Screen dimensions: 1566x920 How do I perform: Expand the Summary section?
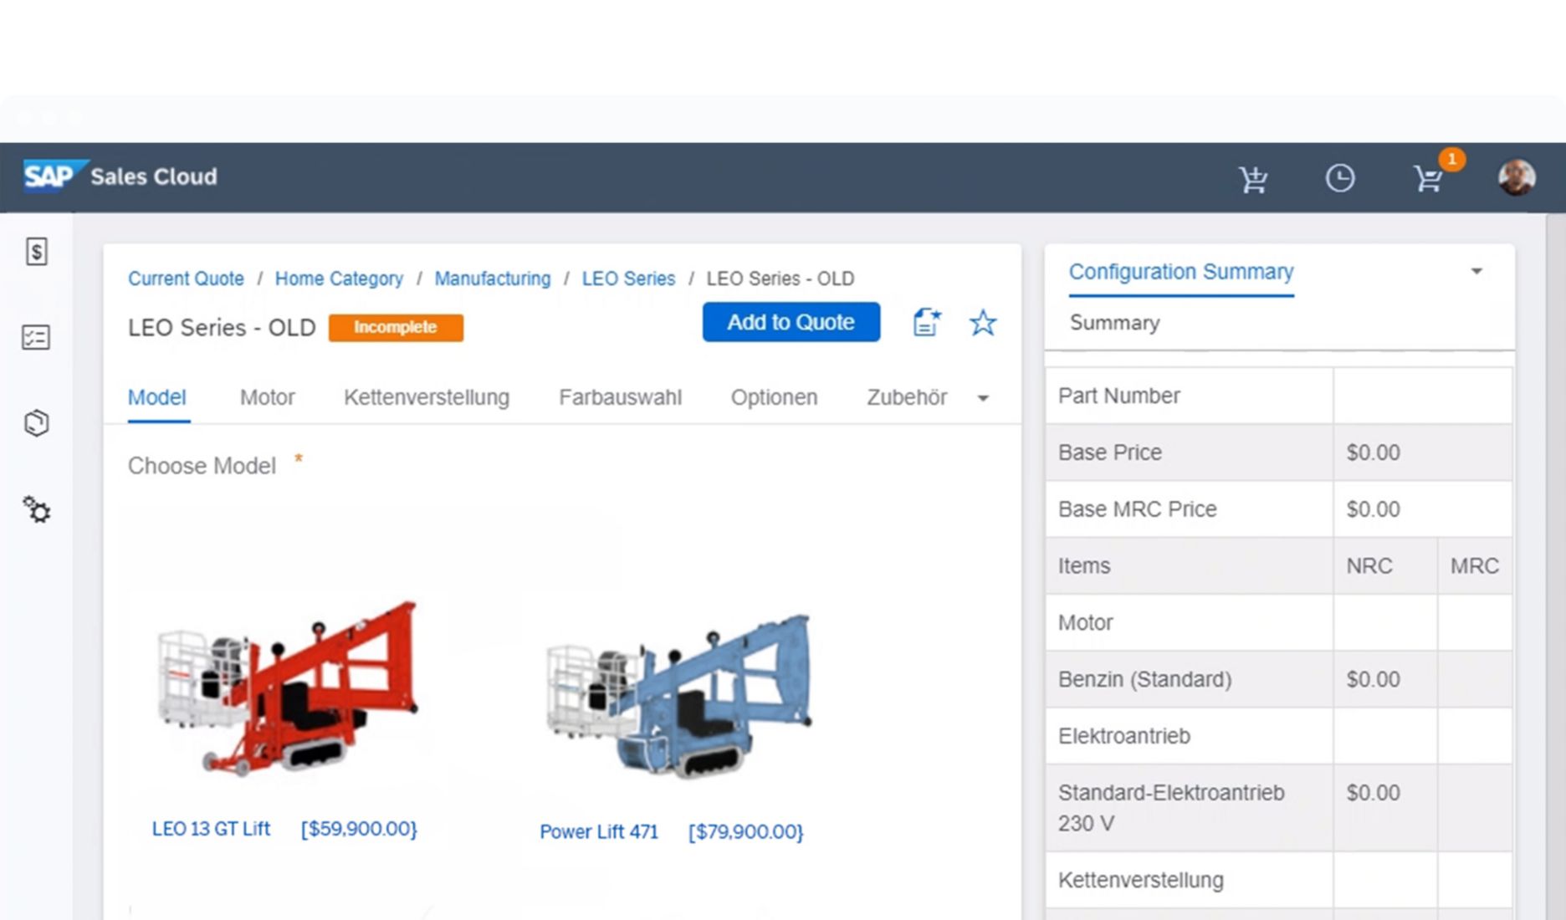1114,323
